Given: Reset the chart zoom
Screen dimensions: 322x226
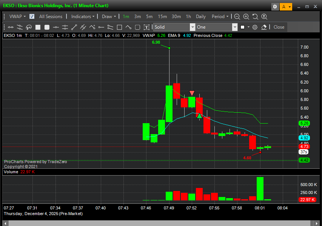Looking at the screenshot, I should [255, 17].
